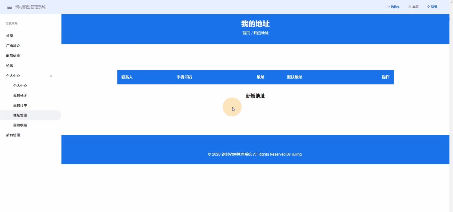Click the 地址 column header
453x212 pixels.
[260, 77]
